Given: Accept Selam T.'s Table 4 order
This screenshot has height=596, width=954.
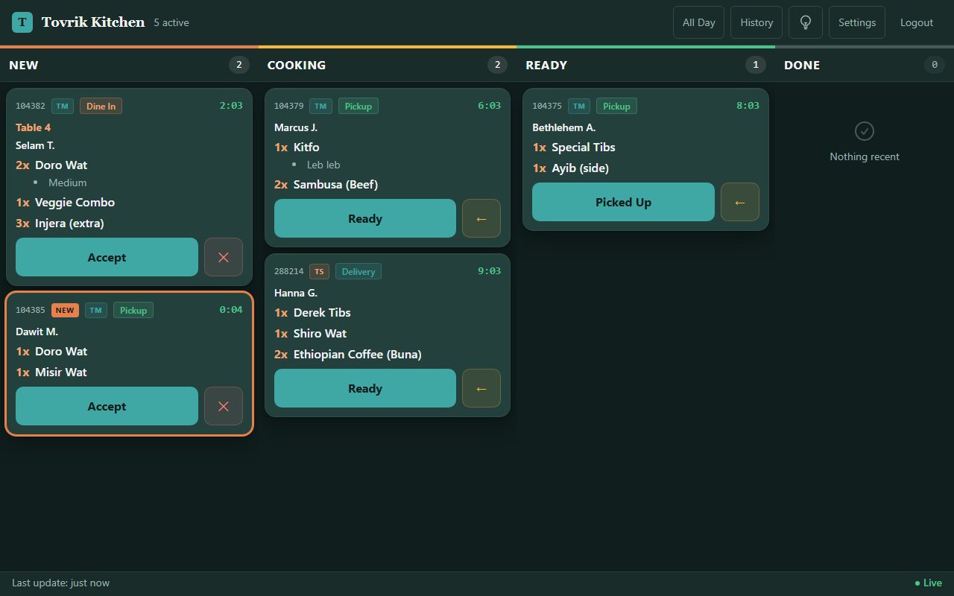Looking at the screenshot, I should (107, 257).
